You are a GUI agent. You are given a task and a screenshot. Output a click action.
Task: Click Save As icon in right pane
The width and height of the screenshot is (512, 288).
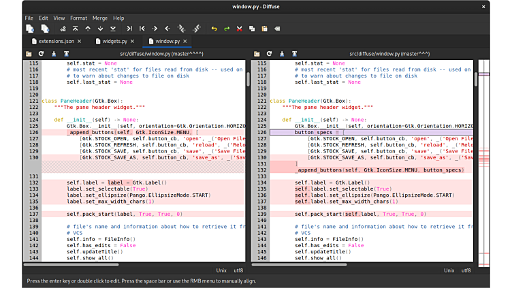(294, 53)
